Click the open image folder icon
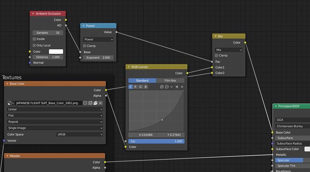 (95, 103)
